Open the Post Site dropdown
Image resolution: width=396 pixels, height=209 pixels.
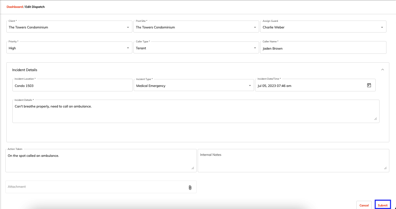(x=255, y=27)
